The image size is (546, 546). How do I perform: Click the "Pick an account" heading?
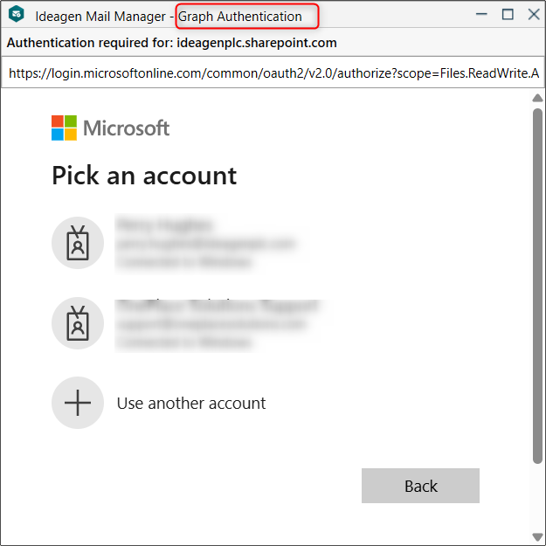click(144, 176)
